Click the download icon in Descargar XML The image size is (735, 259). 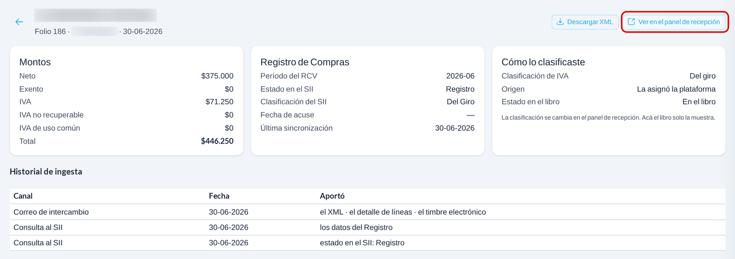coord(560,22)
